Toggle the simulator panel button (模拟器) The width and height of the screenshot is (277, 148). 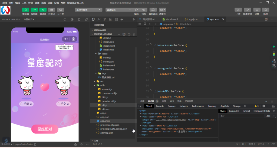pyautogui.click(x=25, y=10)
